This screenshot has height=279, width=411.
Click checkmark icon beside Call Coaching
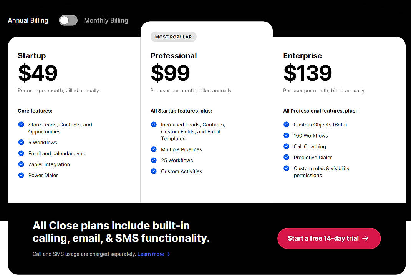click(286, 146)
